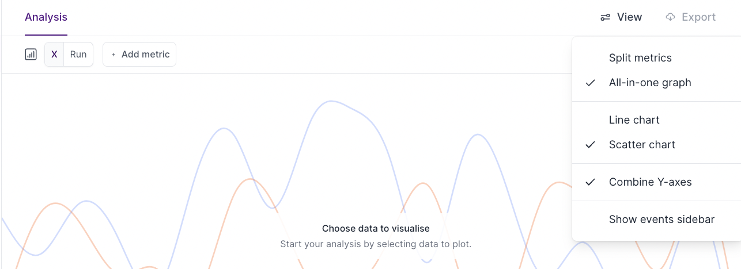Enable Show events sidebar
This screenshot has height=269, width=741.
(661, 220)
